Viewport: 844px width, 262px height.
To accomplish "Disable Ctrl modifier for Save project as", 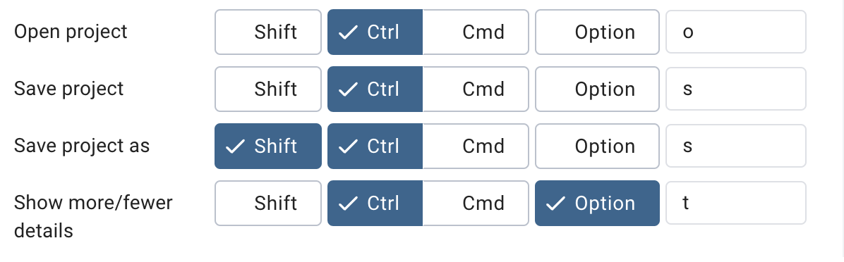I will click(375, 146).
